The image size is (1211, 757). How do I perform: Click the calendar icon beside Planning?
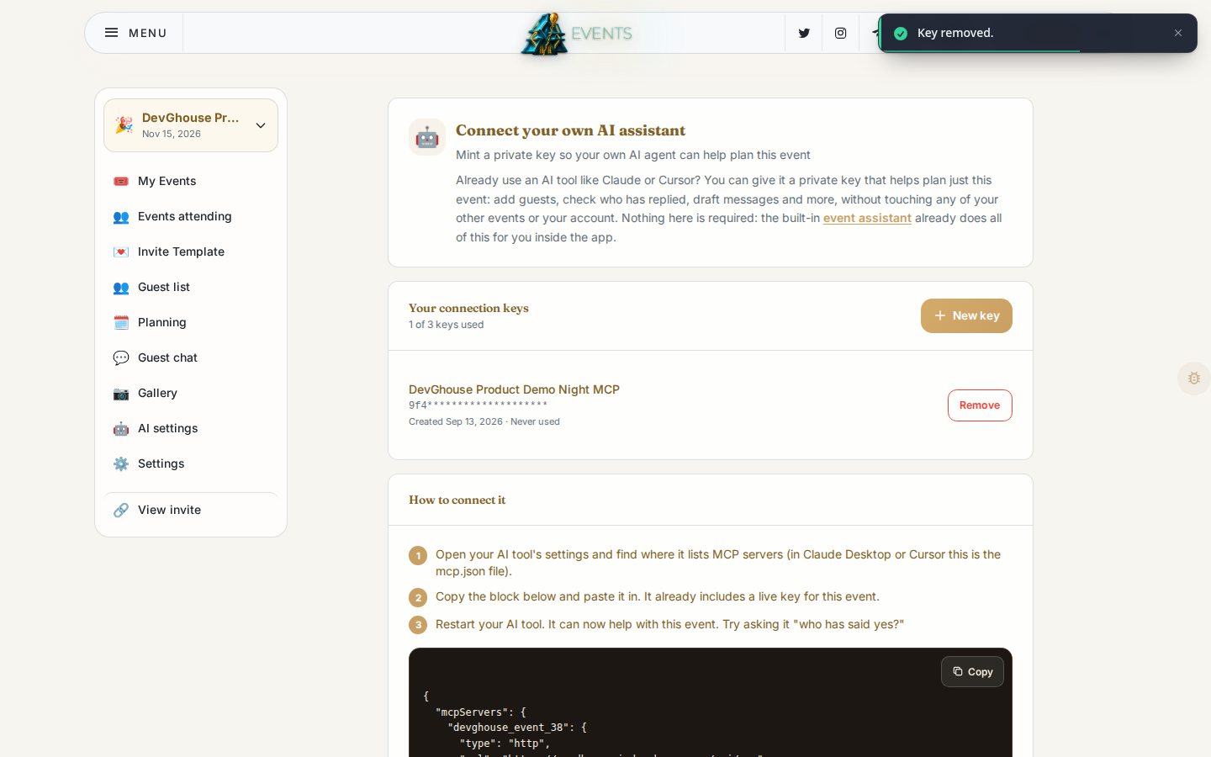tap(121, 323)
